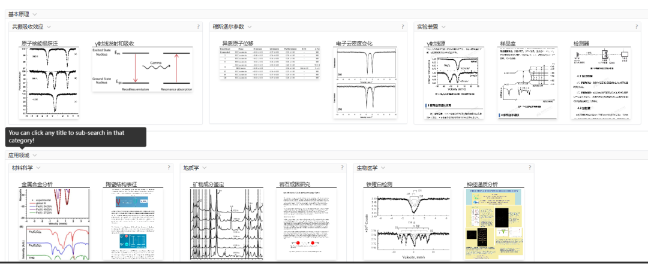Open the 电子云密度变化 doublet spectra thumbnail

click(365, 83)
